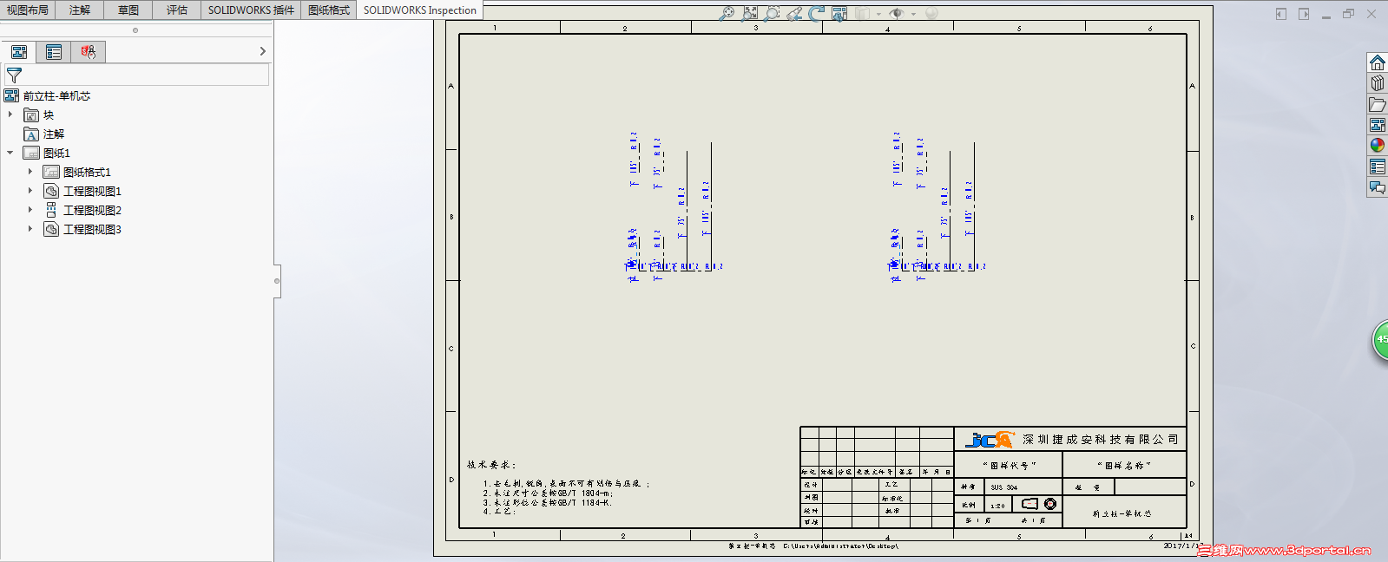Image resolution: width=1388 pixels, height=562 pixels.
Task: Click the Hide/Show Items eye icon
Action: click(x=897, y=13)
